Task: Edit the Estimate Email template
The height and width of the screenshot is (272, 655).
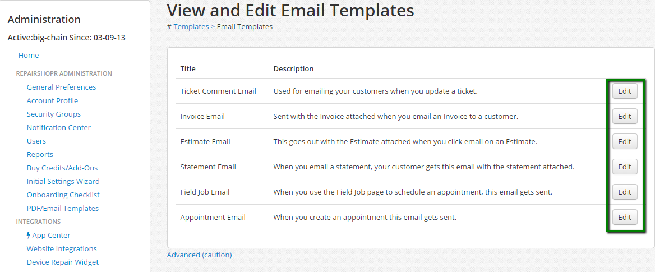Action: point(624,142)
